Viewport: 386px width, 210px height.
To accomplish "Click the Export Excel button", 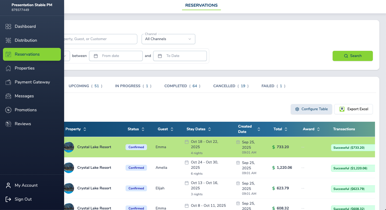I will 353,109.
